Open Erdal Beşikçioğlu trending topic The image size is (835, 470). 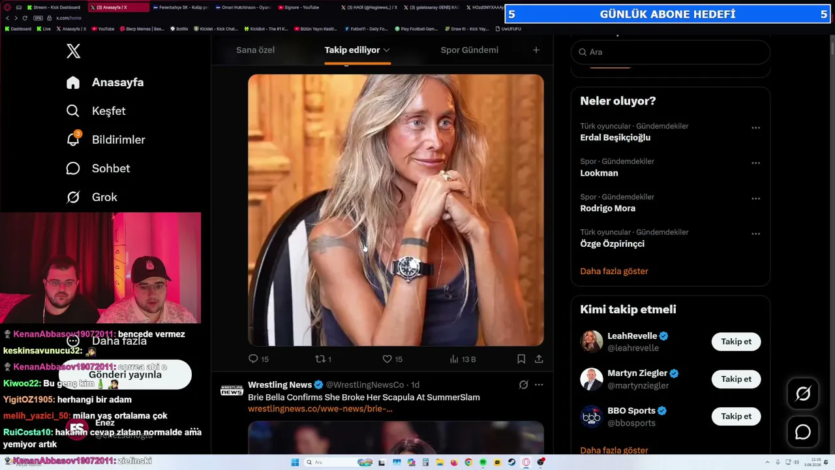[x=615, y=138]
